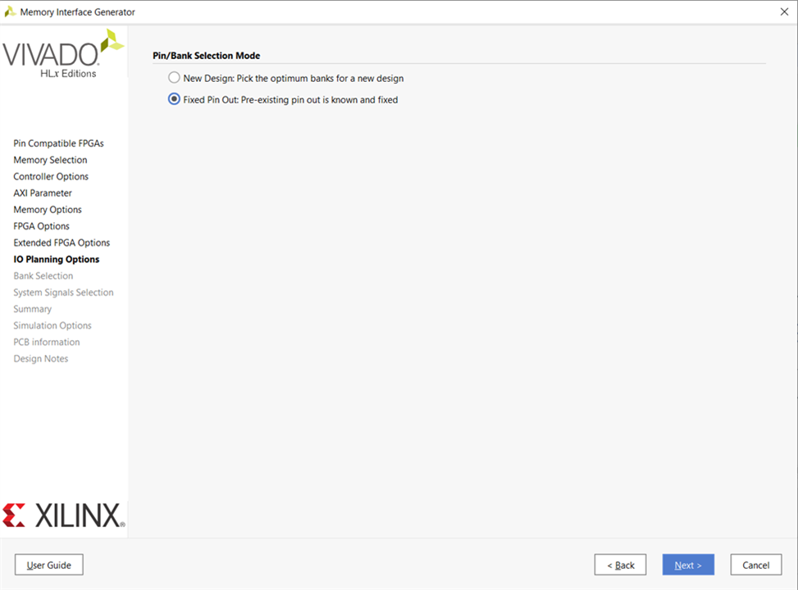Image resolution: width=798 pixels, height=590 pixels.
Task: Open Extended FPGA Options step
Action: pos(62,243)
